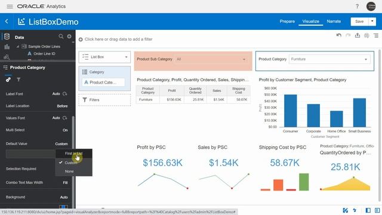This screenshot has height=215, width=382.
Task: Click the filter bar to add a filter
Action: tap(118, 39)
